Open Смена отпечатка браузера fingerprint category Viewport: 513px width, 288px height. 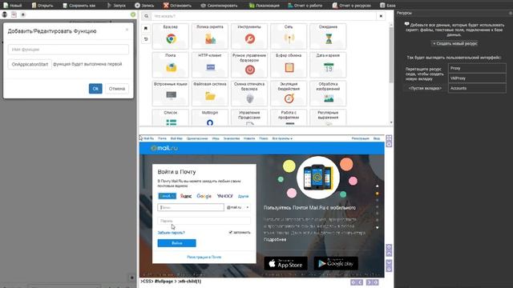[249, 94]
